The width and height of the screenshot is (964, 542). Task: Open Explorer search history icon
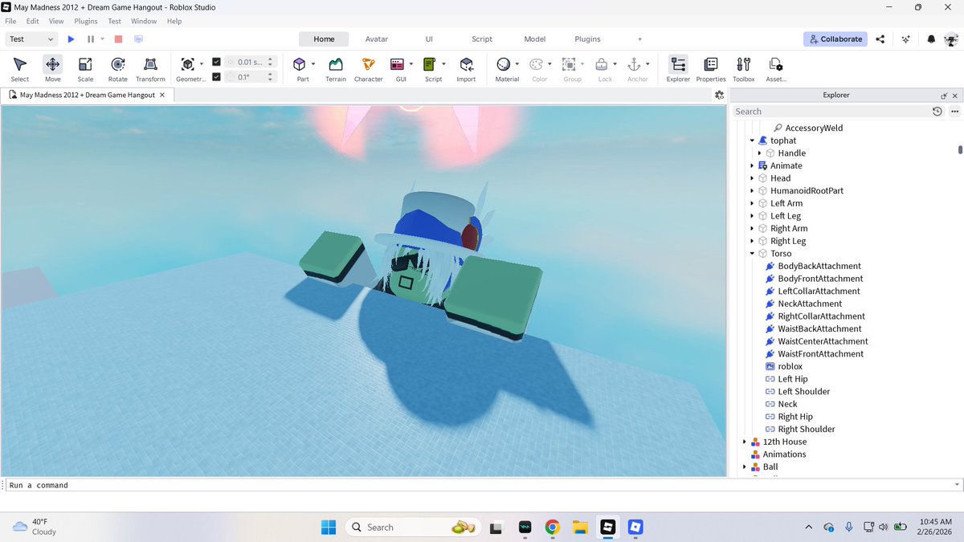point(937,112)
